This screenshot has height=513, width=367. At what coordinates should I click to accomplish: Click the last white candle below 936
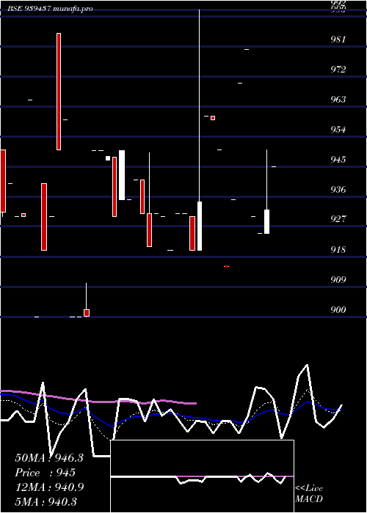pos(266,221)
